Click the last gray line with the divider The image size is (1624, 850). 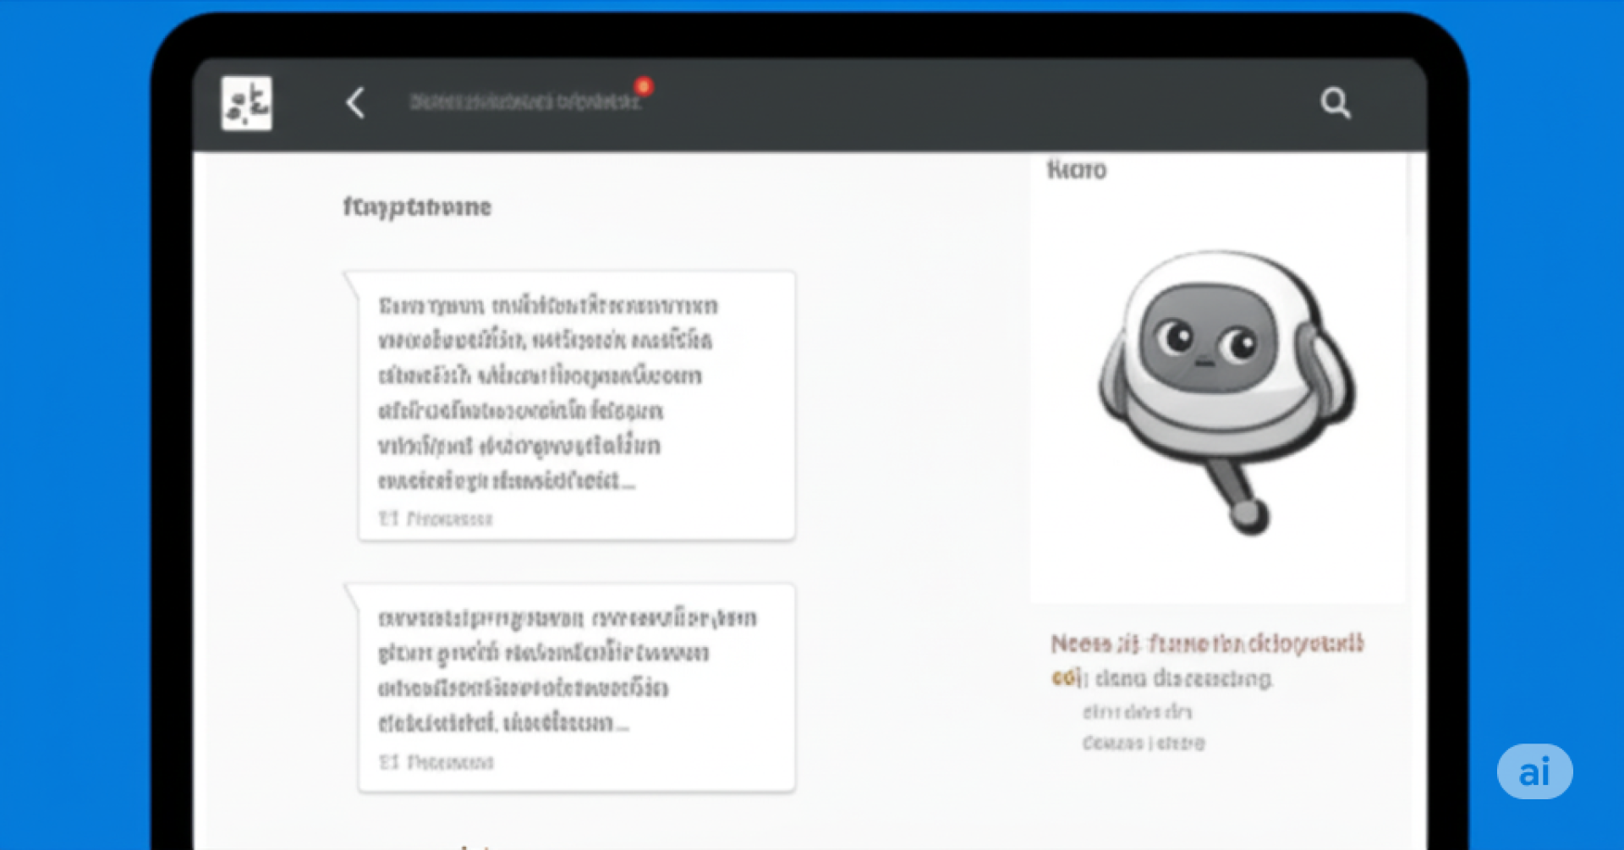[1144, 743]
